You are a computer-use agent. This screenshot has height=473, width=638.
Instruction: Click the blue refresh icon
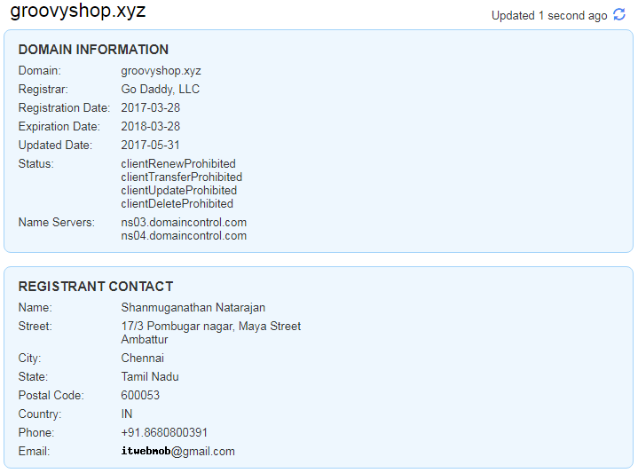click(619, 14)
